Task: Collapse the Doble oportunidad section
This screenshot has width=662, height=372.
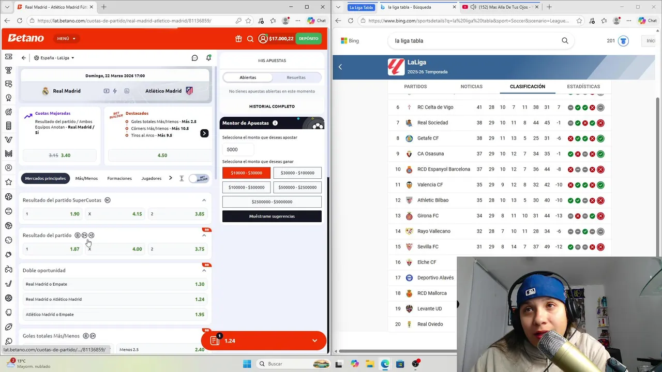Action: [204, 270]
